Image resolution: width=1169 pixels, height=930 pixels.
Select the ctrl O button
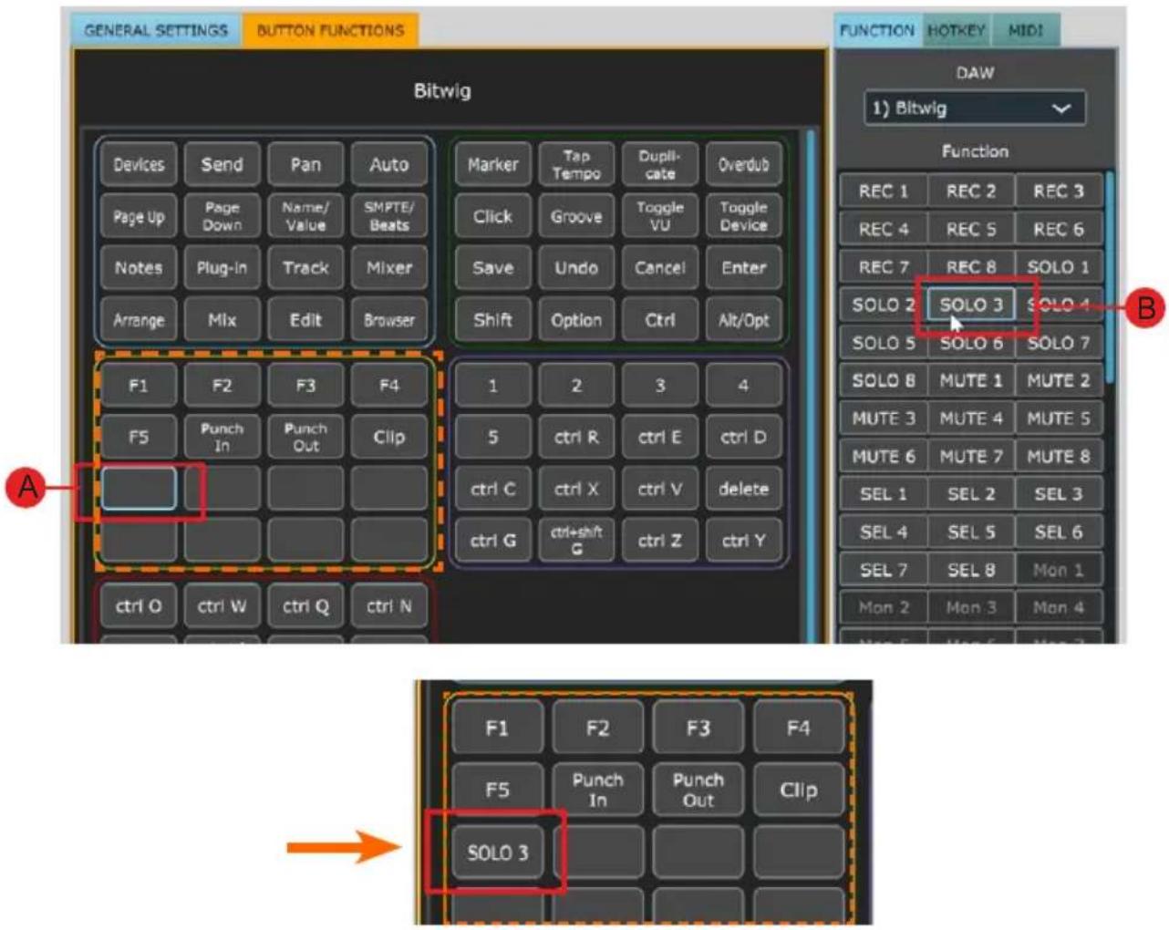(x=139, y=606)
